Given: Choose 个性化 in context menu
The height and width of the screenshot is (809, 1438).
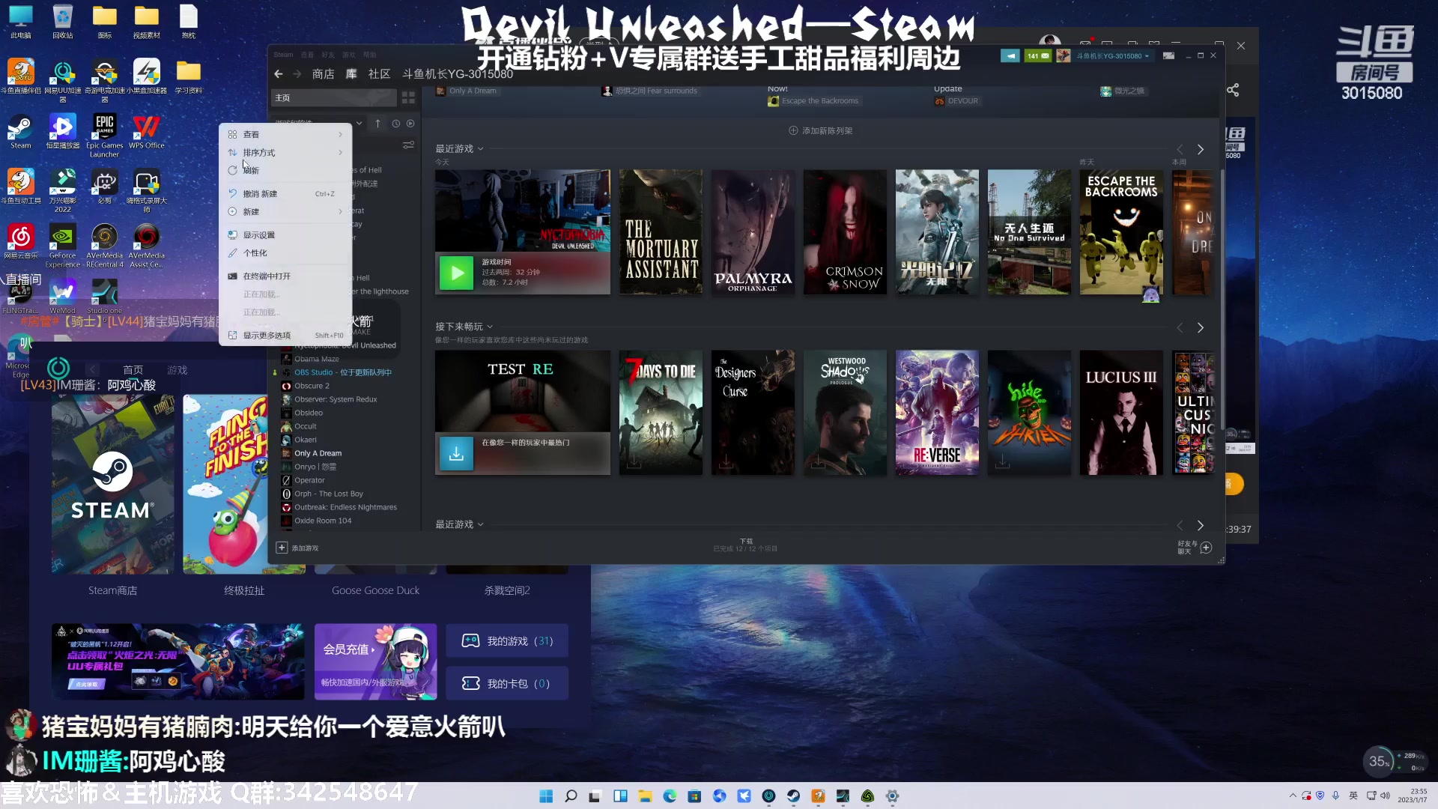Looking at the screenshot, I should [x=285, y=252].
